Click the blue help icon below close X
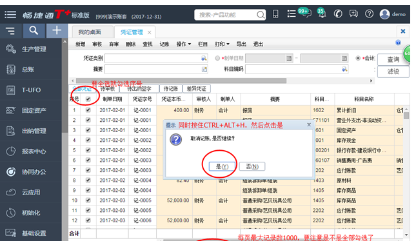 point(398,43)
